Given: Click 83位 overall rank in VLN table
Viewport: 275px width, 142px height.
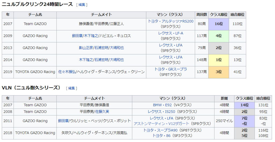Looking at the screenshot, I should coord(263,118).
